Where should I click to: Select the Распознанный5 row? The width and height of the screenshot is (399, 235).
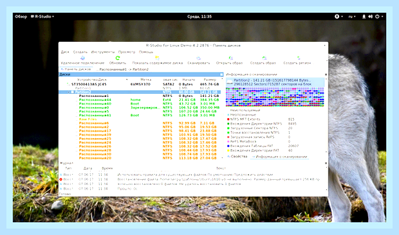pyautogui.click(x=140, y=112)
